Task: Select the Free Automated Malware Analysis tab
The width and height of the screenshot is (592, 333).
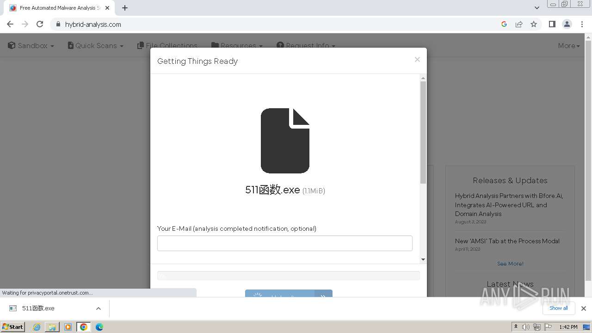Action: (59, 8)
